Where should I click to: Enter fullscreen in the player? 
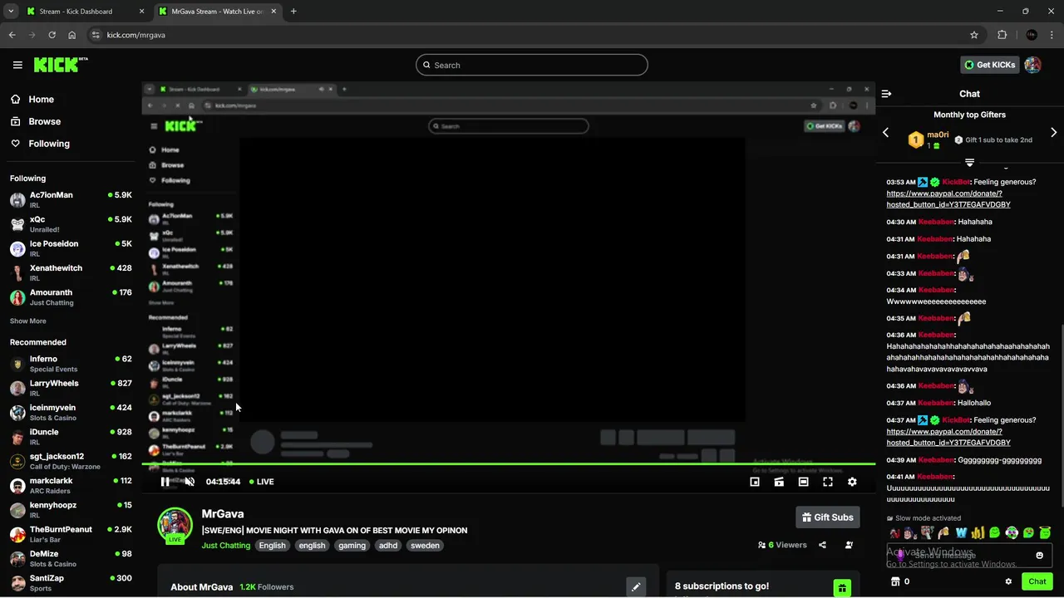(828, 482)
